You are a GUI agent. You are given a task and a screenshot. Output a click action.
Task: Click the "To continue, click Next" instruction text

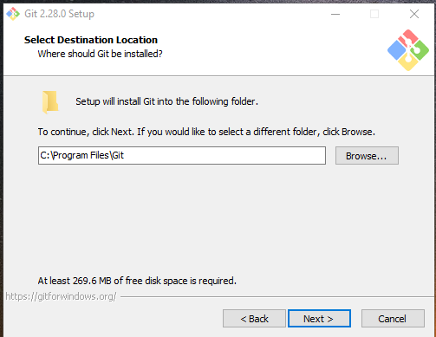(x=206, y=132)
